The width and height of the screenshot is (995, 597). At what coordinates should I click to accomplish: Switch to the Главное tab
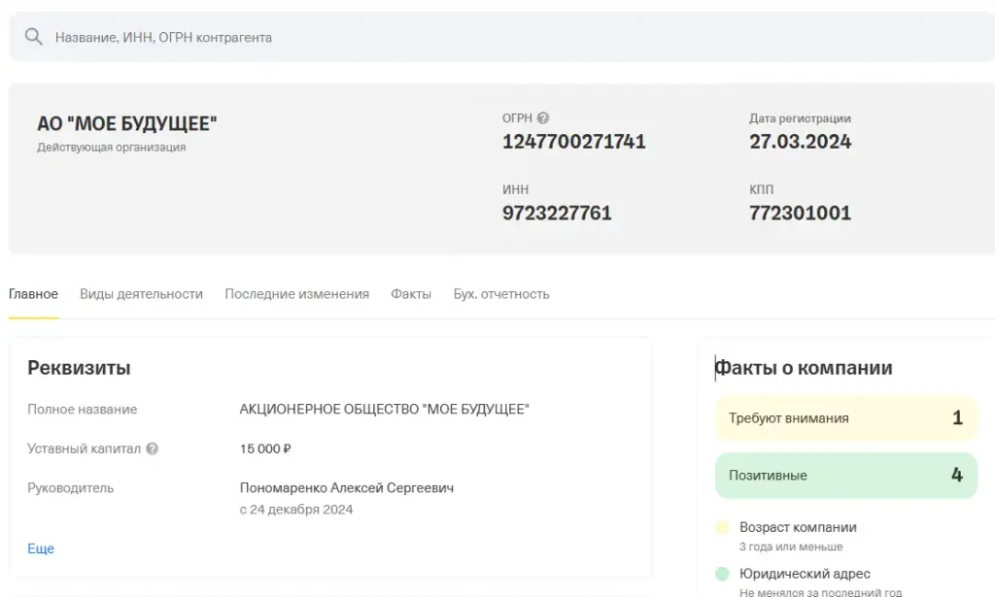[34, 294]
